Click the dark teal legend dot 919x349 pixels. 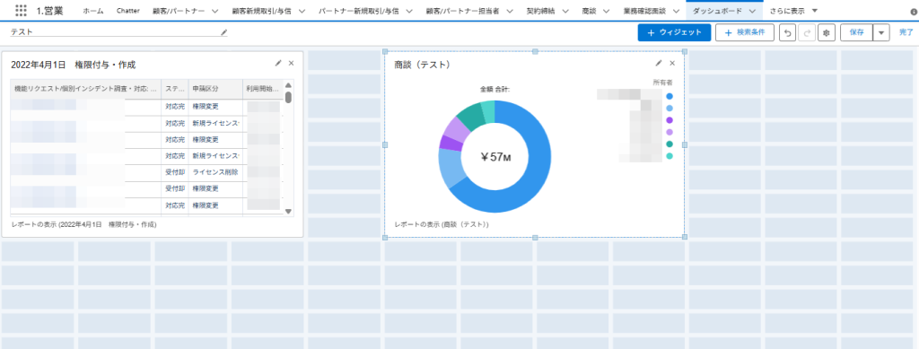(x=670, y=144)
